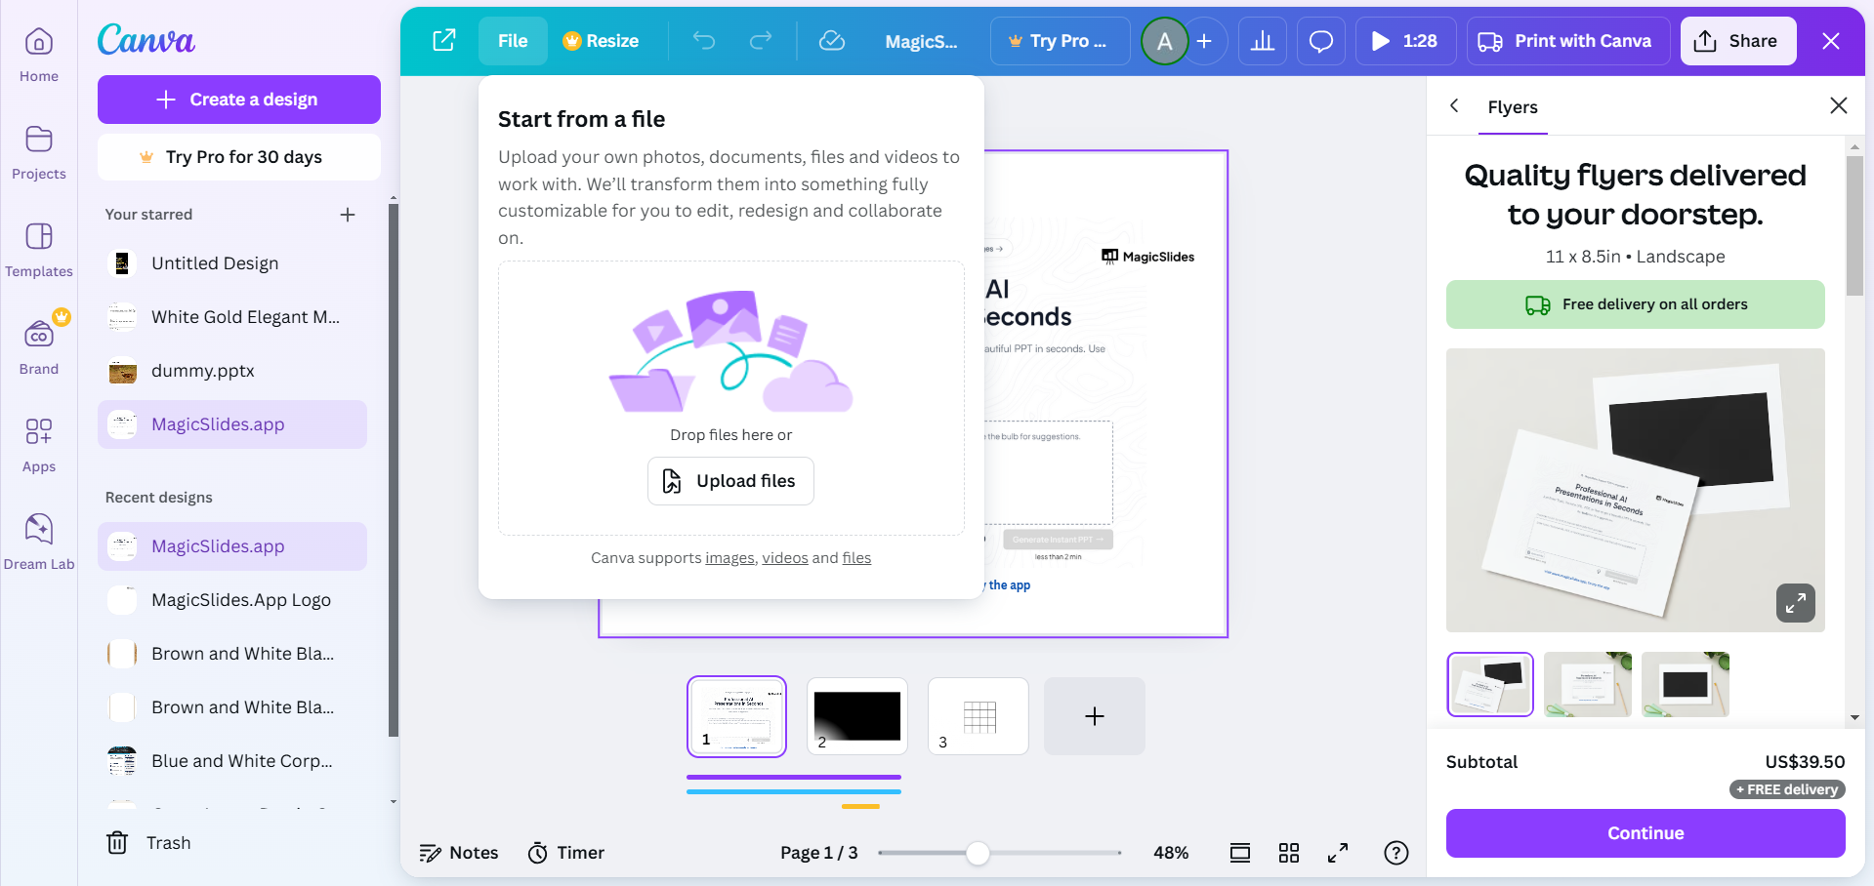Screen dimensions: 1874x886
Task: Open the Home section in sidebar
Action: click(39, 56)
